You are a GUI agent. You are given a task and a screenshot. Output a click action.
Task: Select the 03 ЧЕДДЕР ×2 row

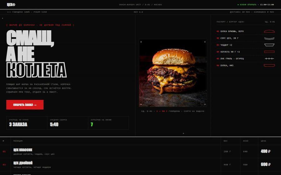pos(246,45)
